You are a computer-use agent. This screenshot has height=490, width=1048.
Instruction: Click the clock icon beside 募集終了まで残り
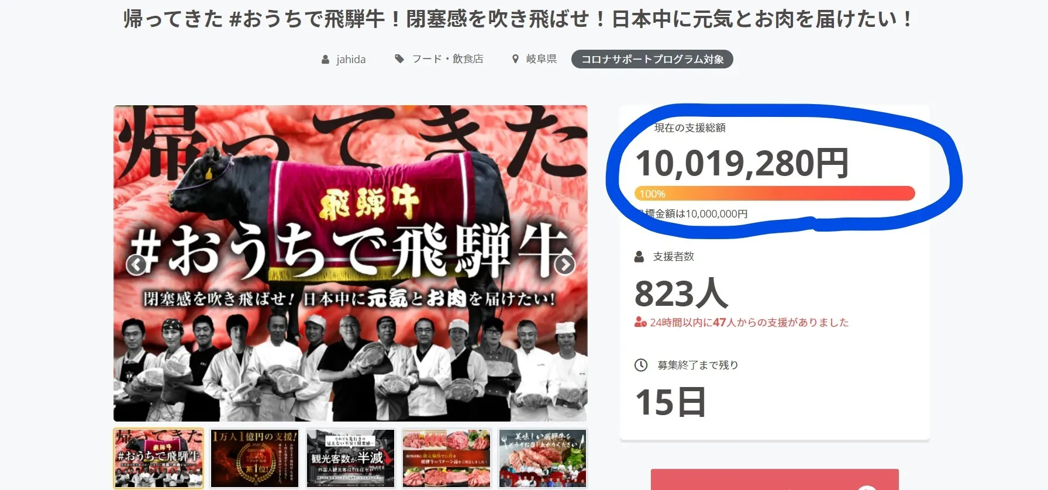(x=641, y=365)
